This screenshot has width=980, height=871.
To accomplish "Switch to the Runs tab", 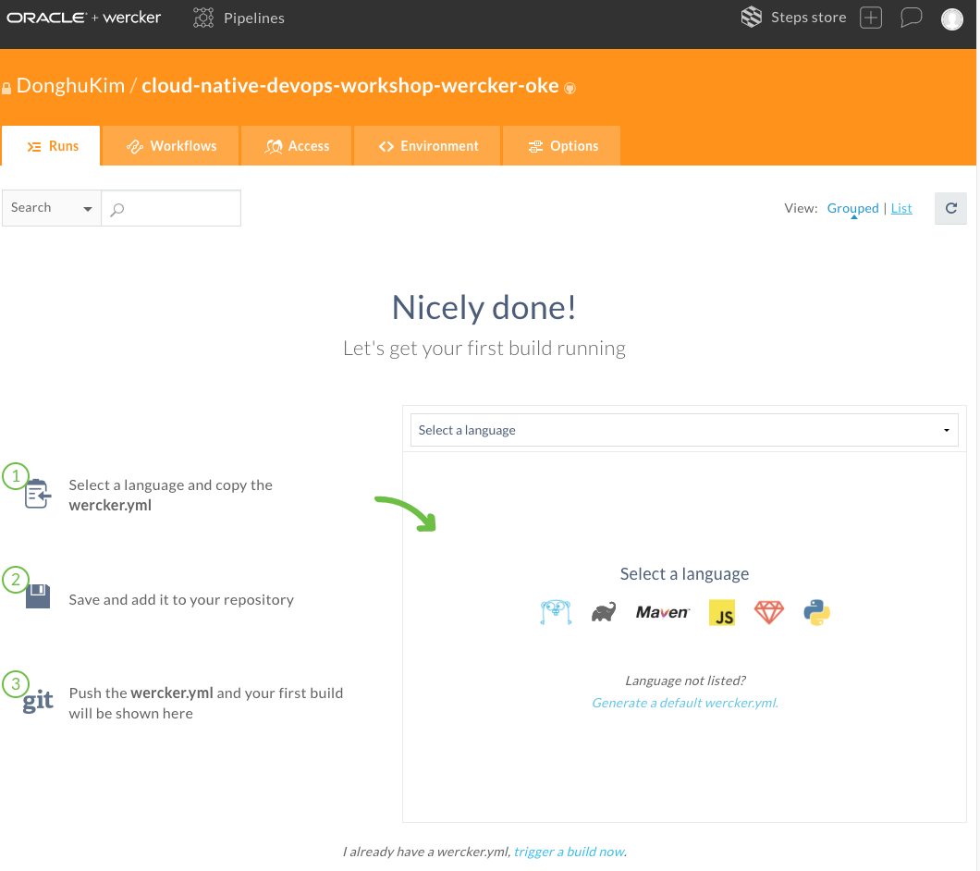I will pos(51,146).
